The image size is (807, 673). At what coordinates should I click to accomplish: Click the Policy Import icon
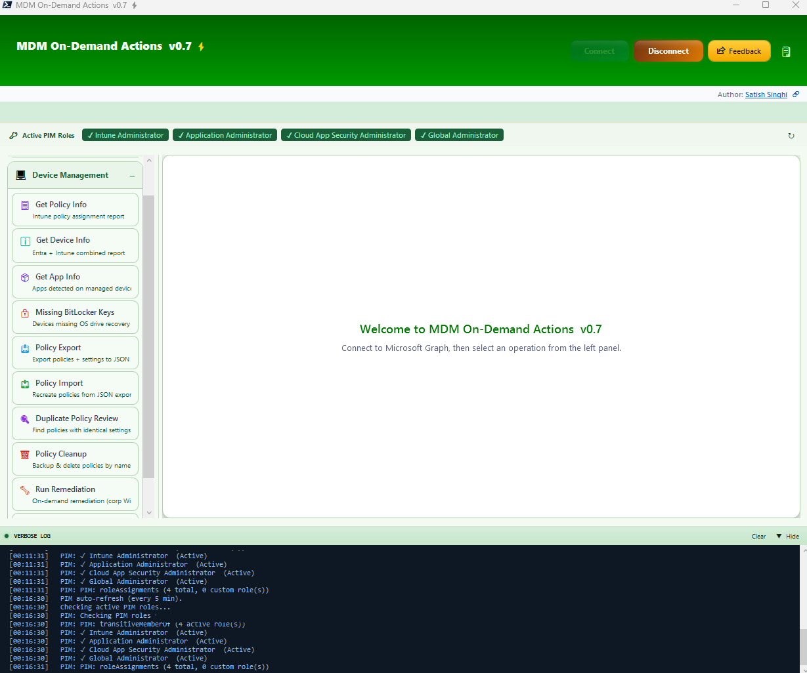coord(25,384)
